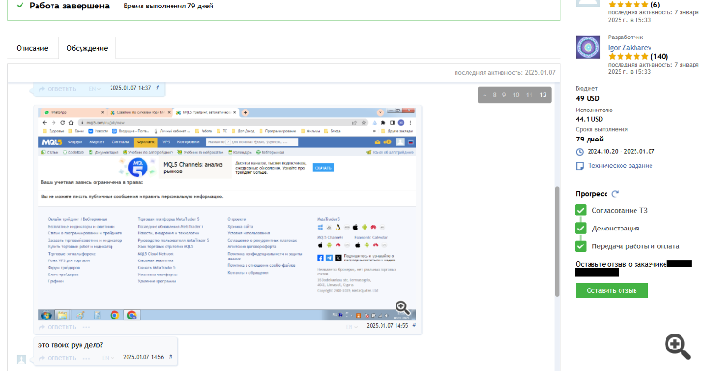Image resolution: width=703 pixels, height=371 pixels.
Task: Click the pin icon next to 2025.01.07 14:55
Action: pyautogui.click(x=414, y=325)
